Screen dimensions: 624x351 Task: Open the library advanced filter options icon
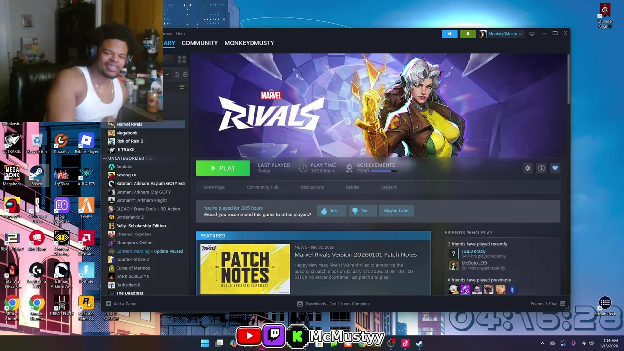click(182, 87)
